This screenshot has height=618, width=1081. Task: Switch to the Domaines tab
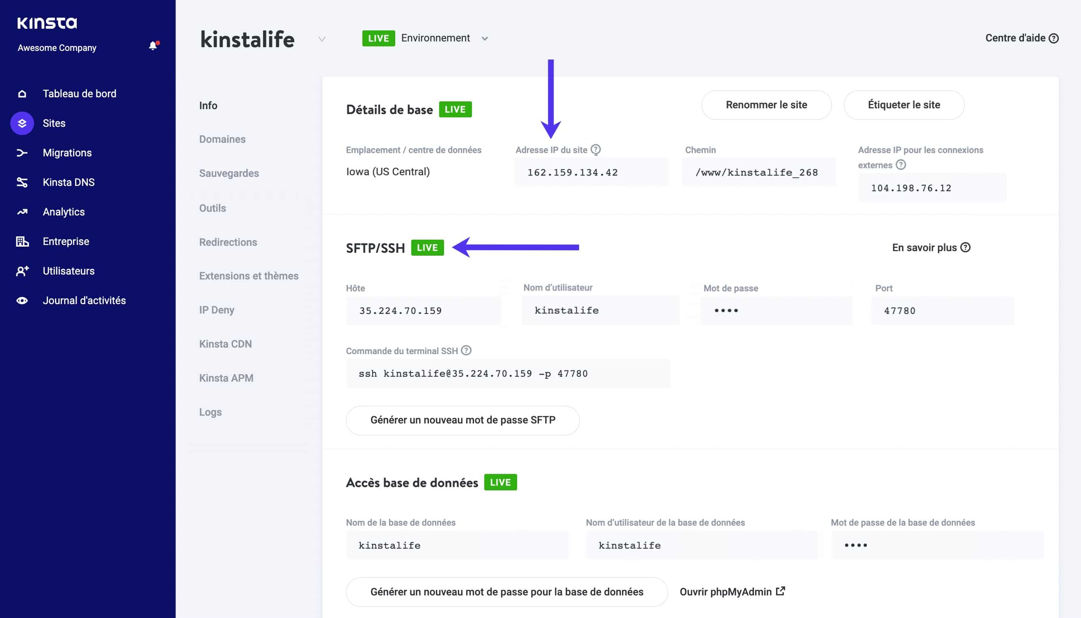pos(222,139)
